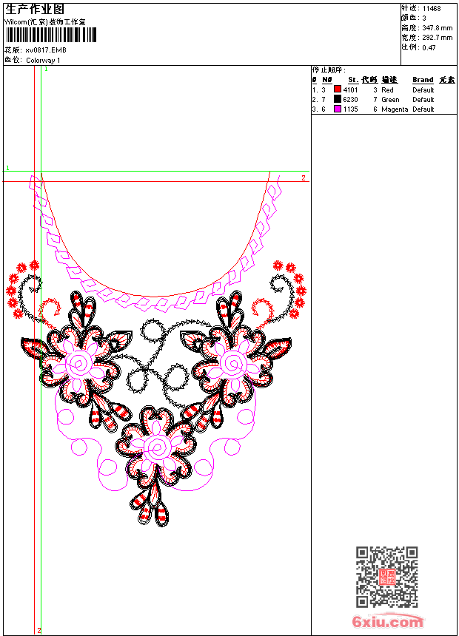
Task: Click the Red color description row
Action: click(x=387, y=89)
